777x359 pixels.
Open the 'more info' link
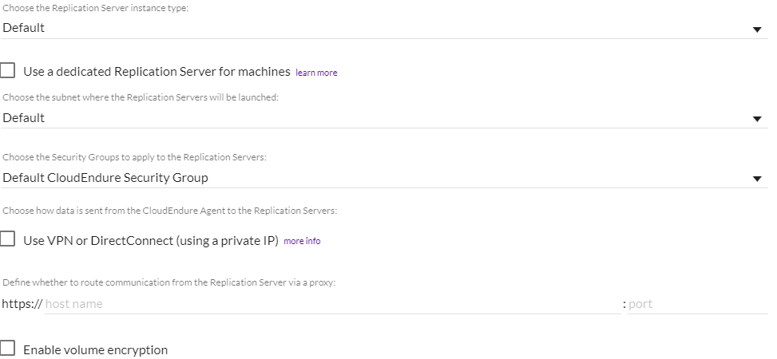(x=302, y=241)
